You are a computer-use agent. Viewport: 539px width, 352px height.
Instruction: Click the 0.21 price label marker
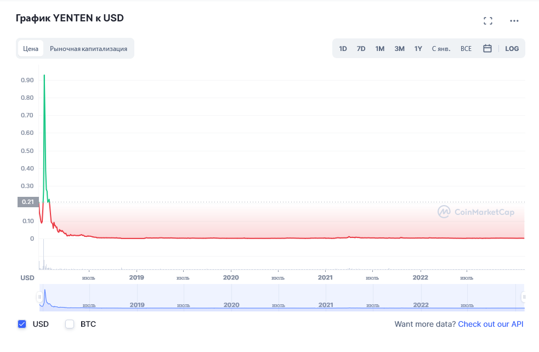pyautogui.click(x=28, y=202)
